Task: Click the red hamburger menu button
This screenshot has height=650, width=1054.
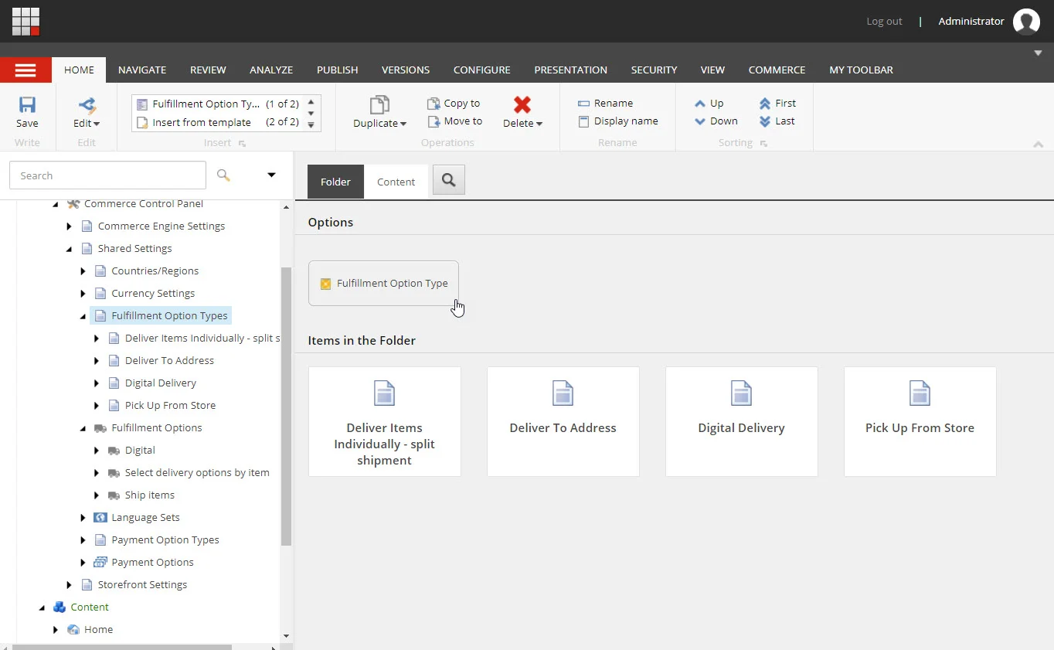Action: pos(25,70)
